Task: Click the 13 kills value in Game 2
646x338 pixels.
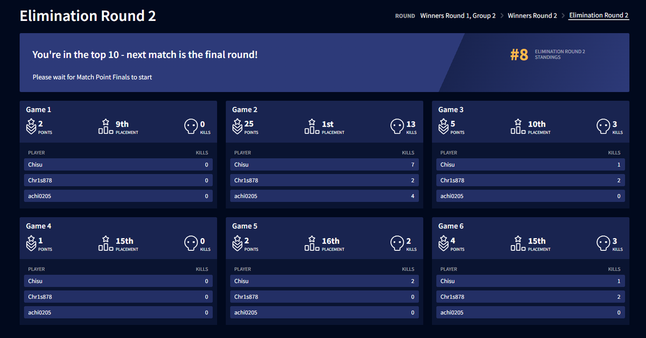Action: click(x=411, y=124)
